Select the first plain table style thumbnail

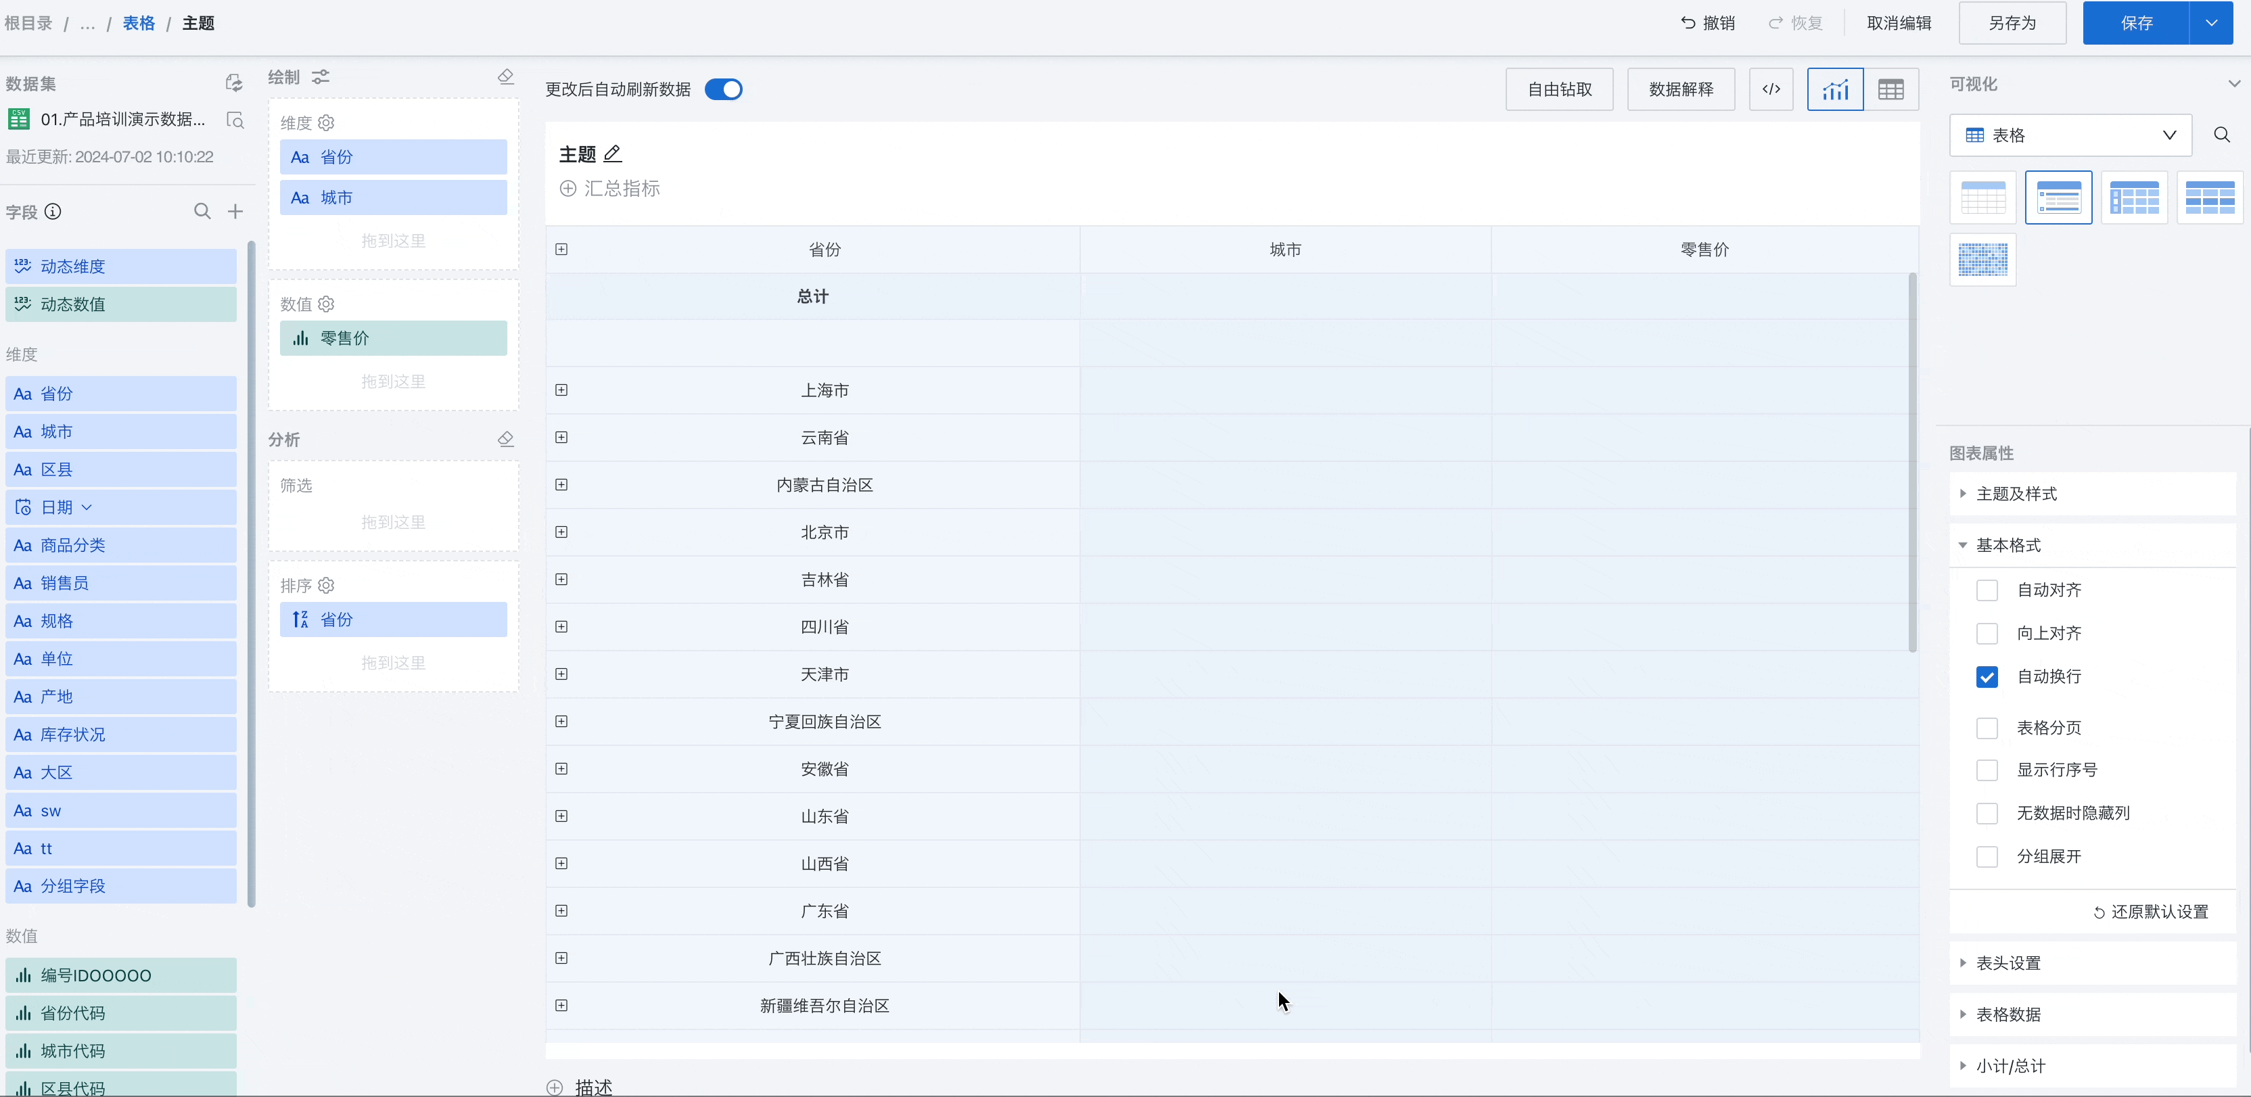pos(1982,197)
